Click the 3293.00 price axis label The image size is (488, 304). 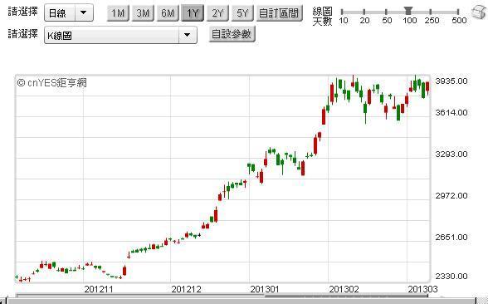pos(451,154)
